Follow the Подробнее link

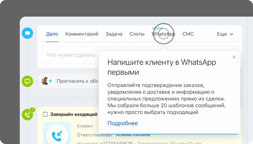[123, 123]
